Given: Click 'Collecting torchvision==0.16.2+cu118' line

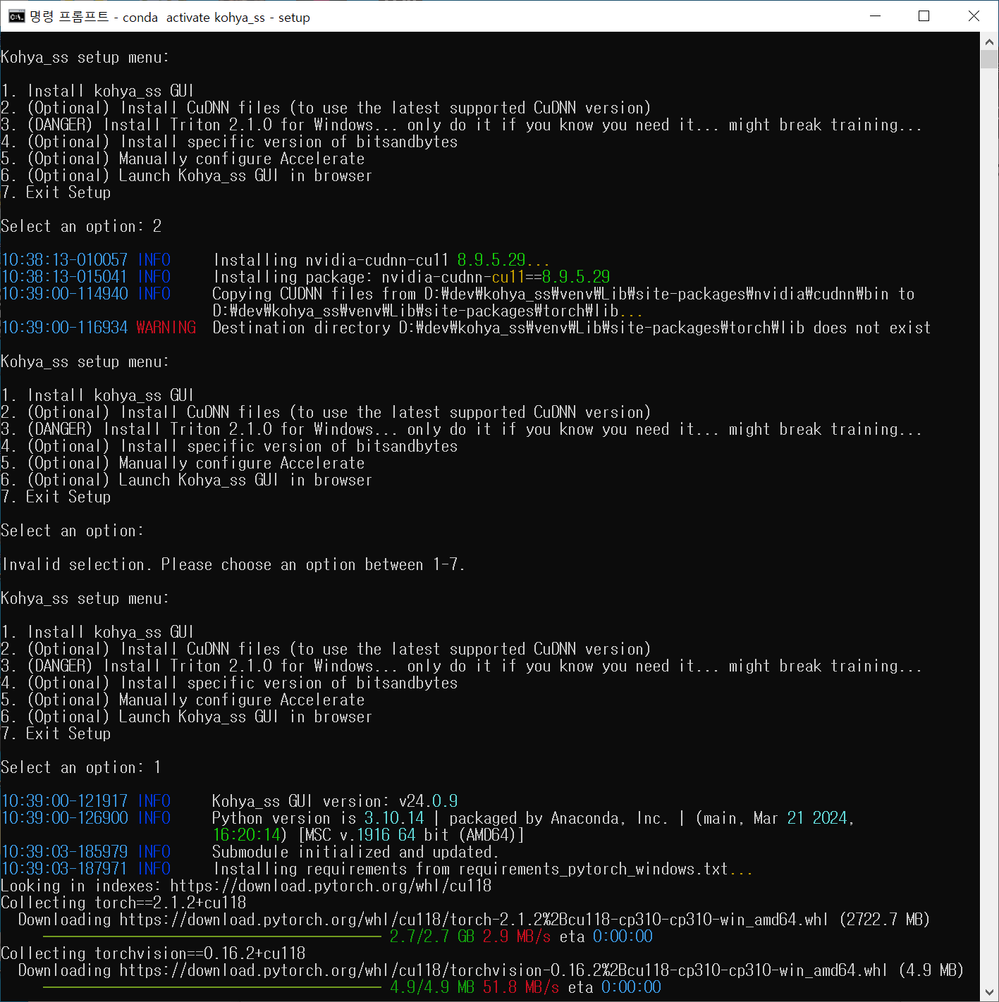Looking at the screenshot, I should click(153, 953).
